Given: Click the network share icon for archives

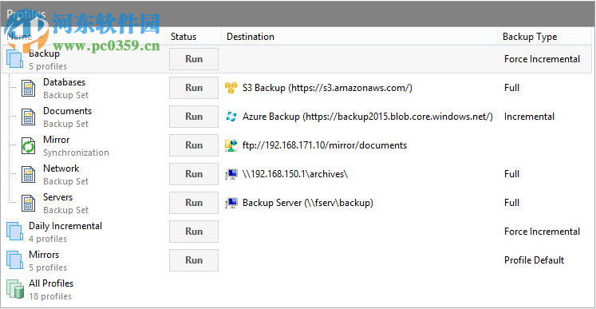Looking at the screenshot, I should (x=231, y=174).
